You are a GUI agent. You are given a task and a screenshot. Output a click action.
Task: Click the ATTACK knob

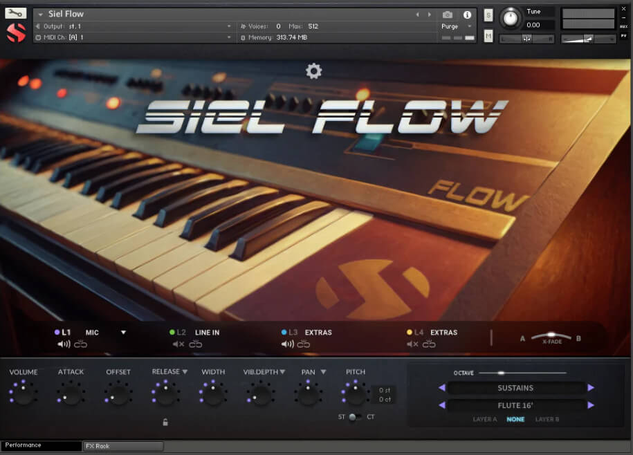71,394
